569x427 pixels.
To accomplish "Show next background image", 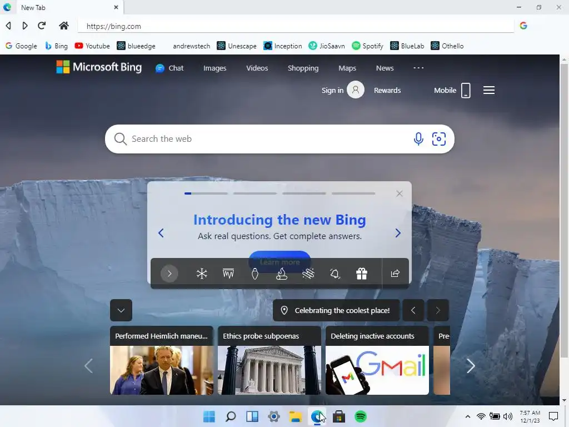I will [x=438, y=310].
